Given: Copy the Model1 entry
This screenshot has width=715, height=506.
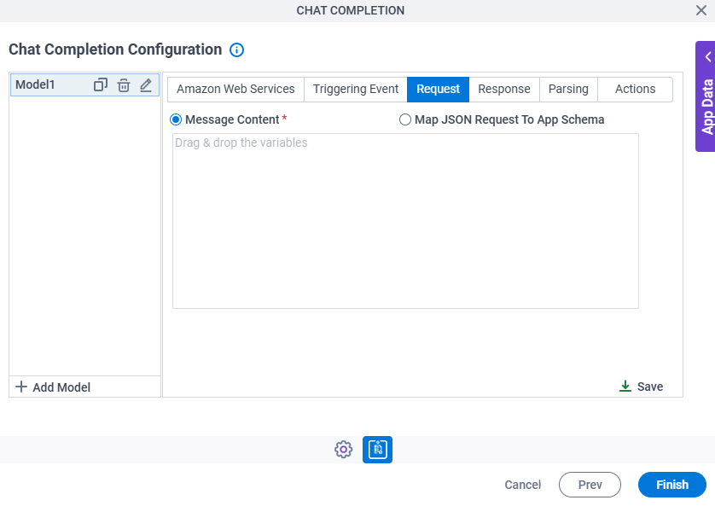Looking at the screenshot, I should click(101, 84).
